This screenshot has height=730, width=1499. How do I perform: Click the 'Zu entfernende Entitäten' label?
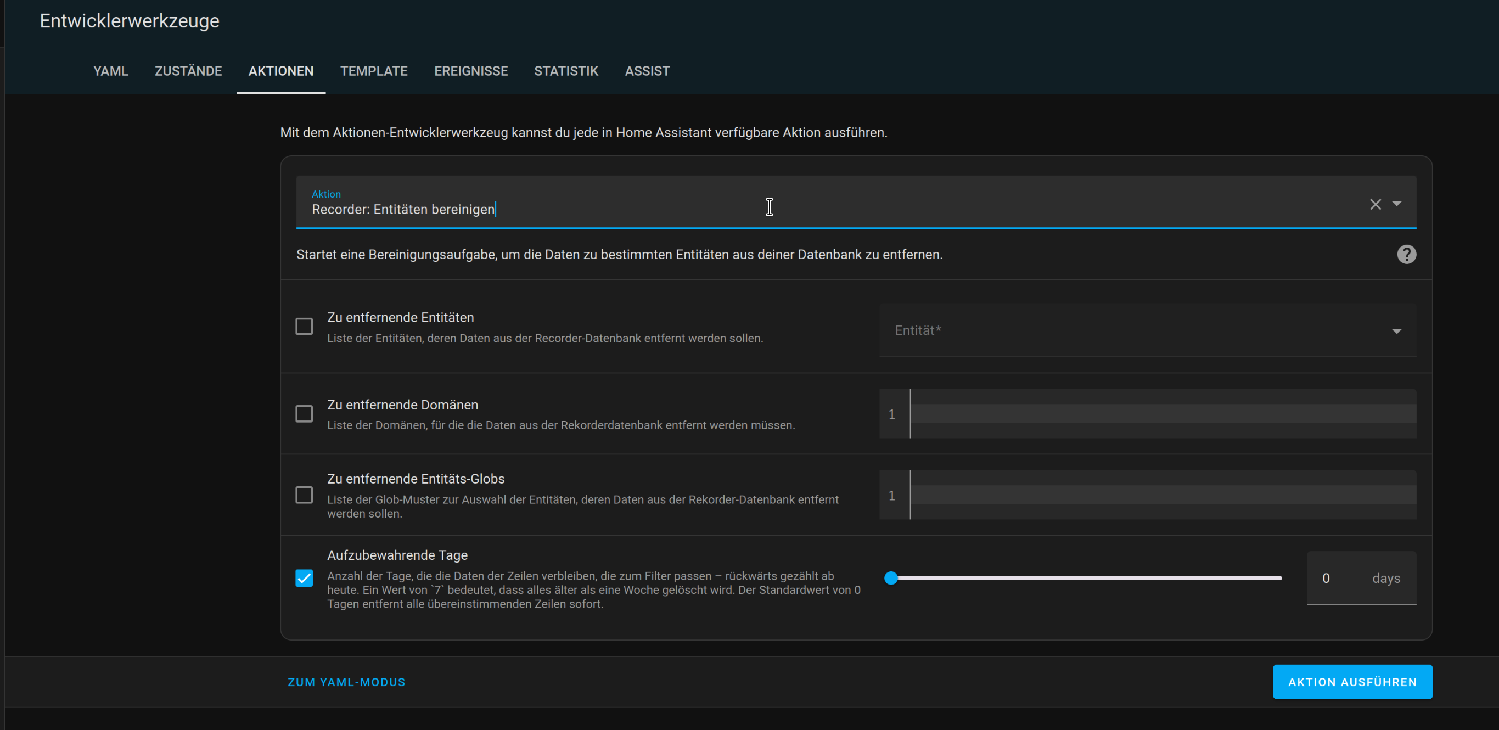click(400, 318)
